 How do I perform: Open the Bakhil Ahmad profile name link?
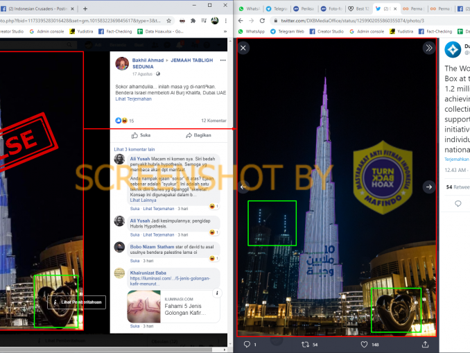click(x=148, y=60)
